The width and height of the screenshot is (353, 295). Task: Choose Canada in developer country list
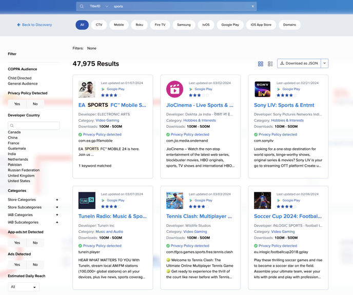click(14, 132)
